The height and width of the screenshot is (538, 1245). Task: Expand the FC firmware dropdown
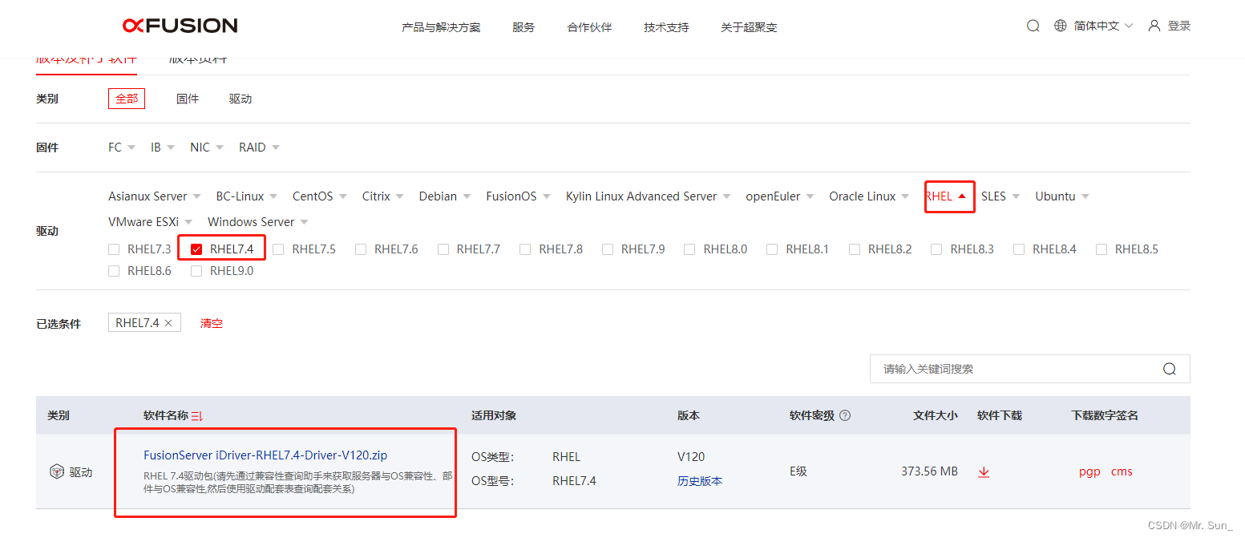coord(121,148)
